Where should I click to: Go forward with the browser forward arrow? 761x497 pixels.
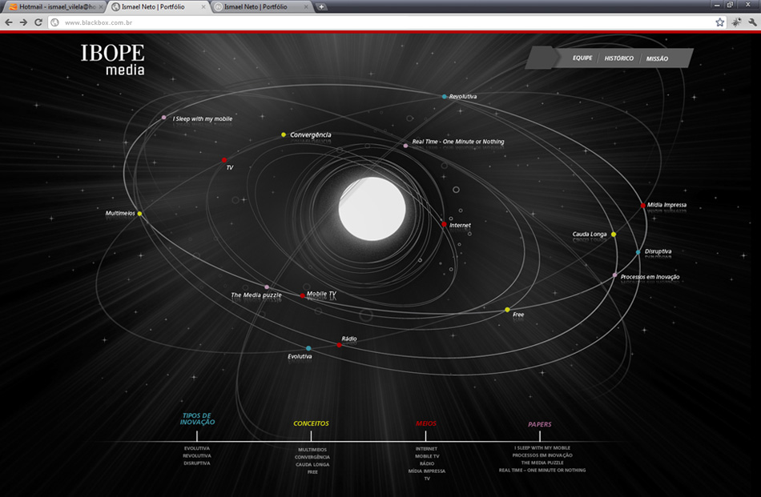point(23,22)
